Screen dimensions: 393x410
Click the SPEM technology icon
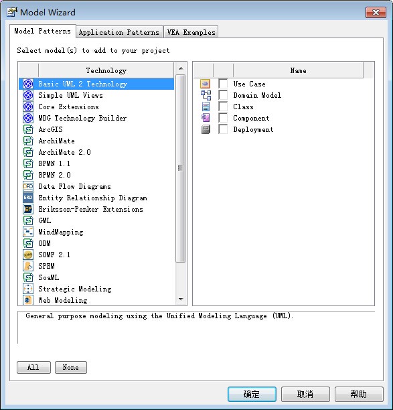[x=28, y=266]
